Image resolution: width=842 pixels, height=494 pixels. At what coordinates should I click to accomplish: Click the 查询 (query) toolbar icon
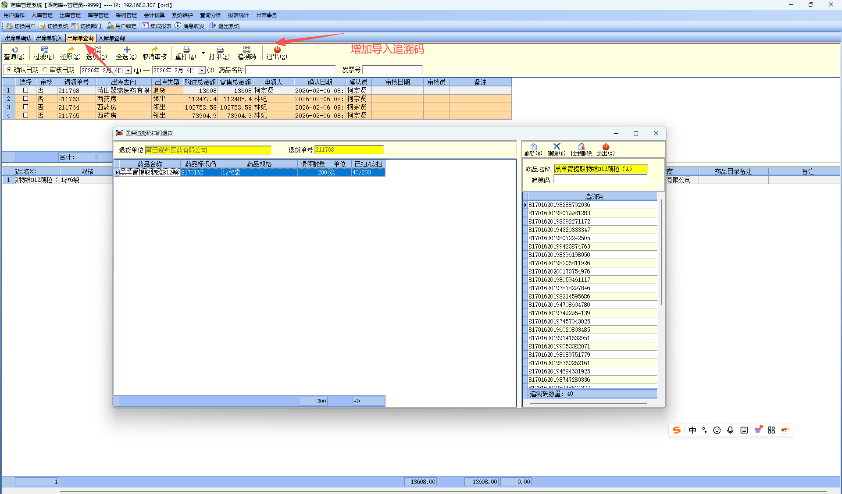(x=14, y=53)
